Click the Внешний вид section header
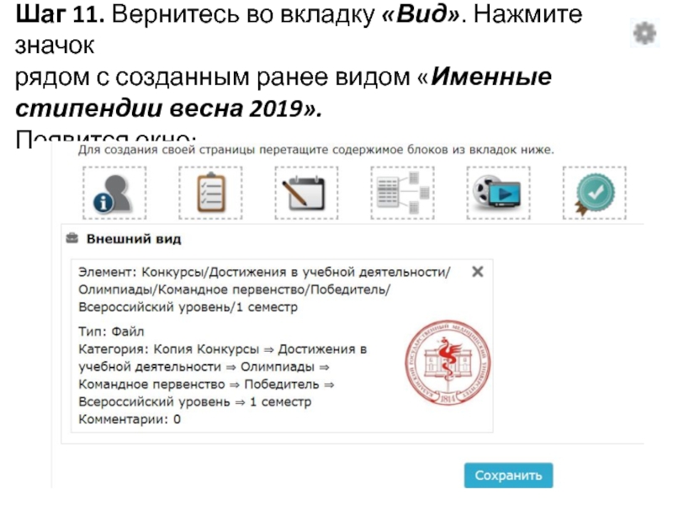The height and width of the screenshot is (505, 673). point(134,239)
